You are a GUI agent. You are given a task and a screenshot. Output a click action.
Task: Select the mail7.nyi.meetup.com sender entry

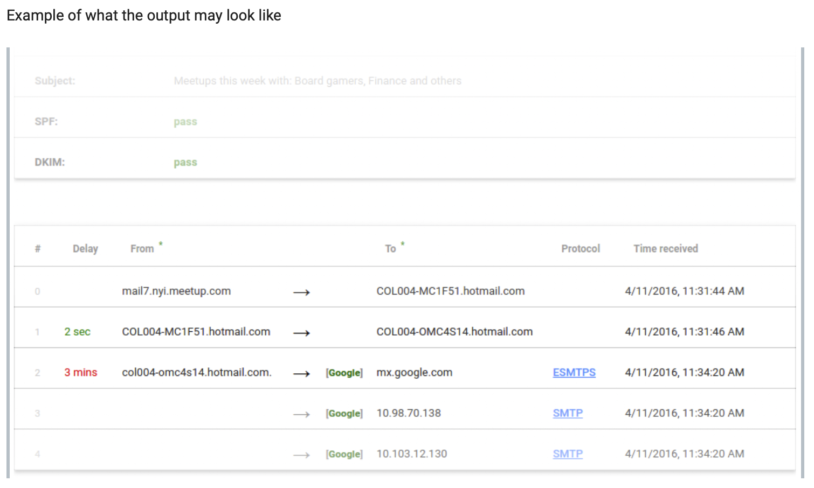[176, 291]
